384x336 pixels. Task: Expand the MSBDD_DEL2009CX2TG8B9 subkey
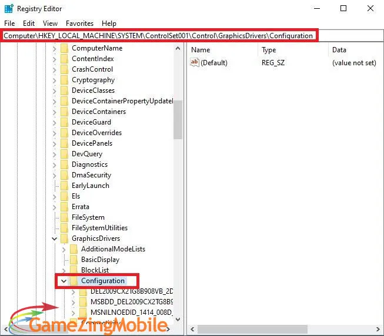tap(74, 303)
